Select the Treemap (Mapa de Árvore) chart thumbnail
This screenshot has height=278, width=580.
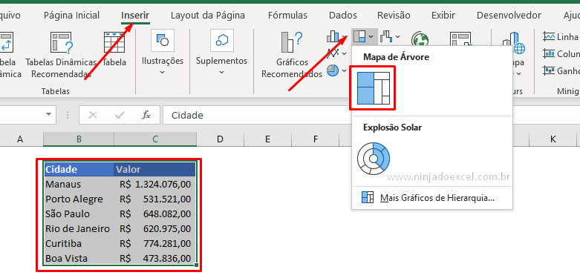point(374,88)
